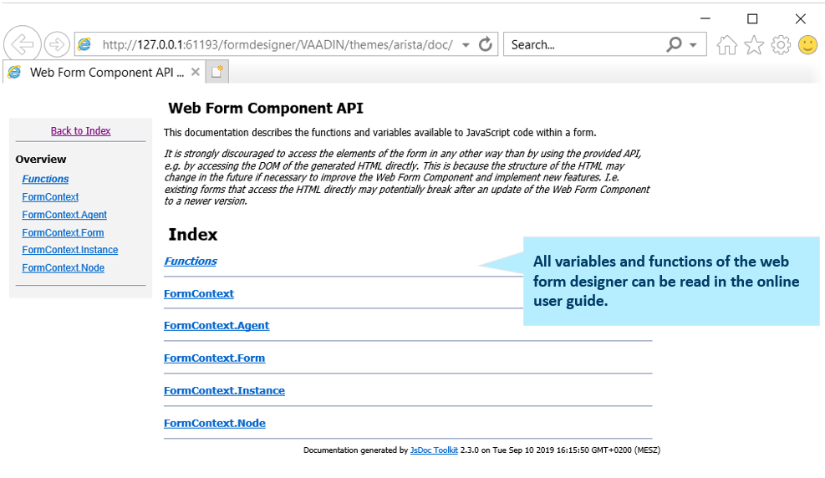The width and height of the screenshot is (825, 478).
Task: Expand the search provider dropdown arrow
Action: click(694, 45)
